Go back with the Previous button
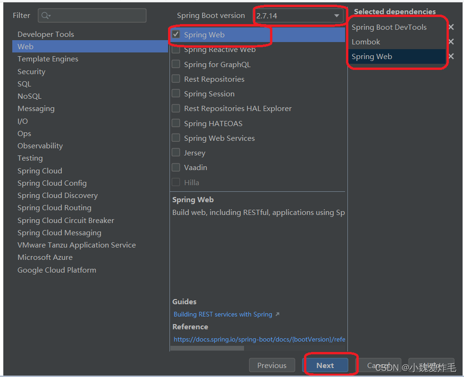464x377 pixels. click(x=272, y=365)
